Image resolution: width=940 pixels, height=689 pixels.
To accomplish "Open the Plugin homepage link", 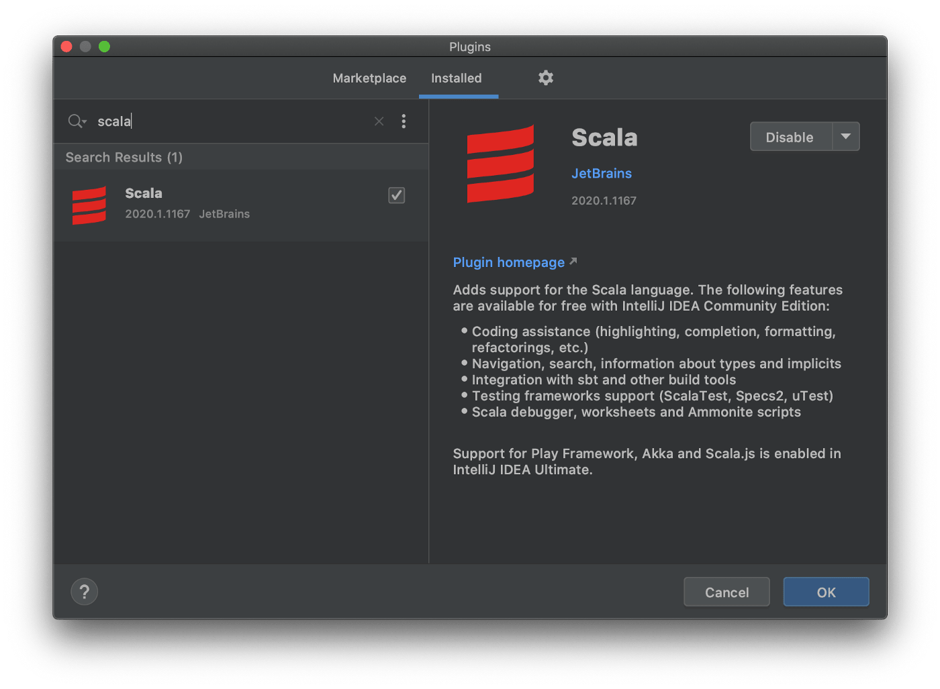I will pyautogui.click(x=508, y=262).
